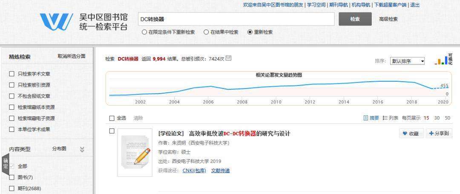
Task: Select 在限定条件下重新检索 radio button
Action: 144,32
